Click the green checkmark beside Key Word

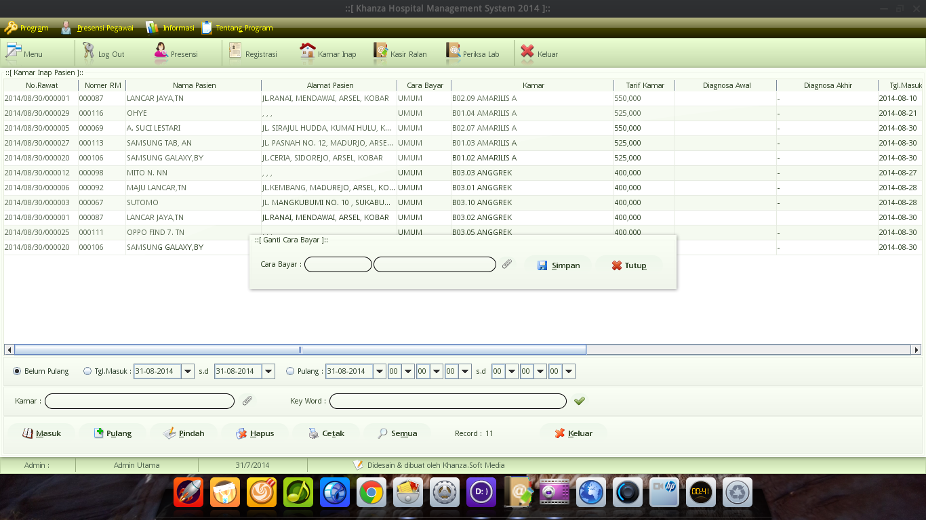(580, 401)
